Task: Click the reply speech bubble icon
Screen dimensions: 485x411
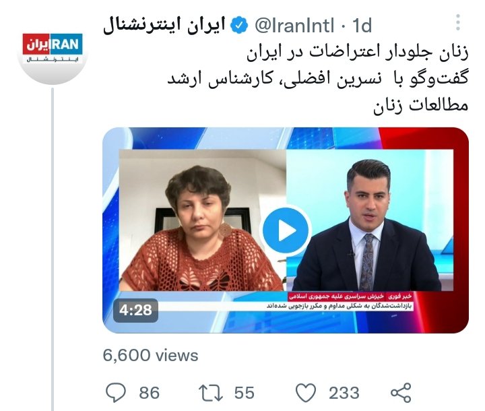Action: point(116,392)
